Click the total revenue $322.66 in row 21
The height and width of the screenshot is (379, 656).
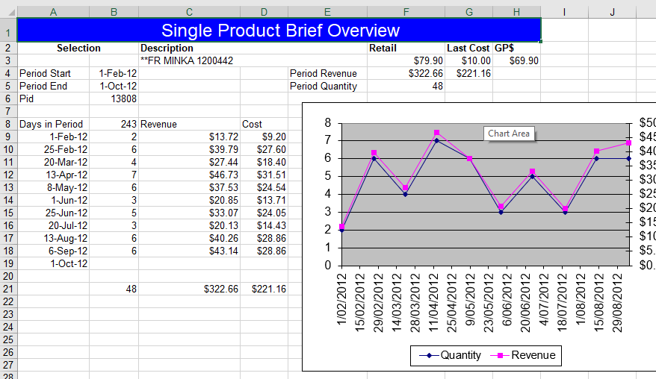190,289
